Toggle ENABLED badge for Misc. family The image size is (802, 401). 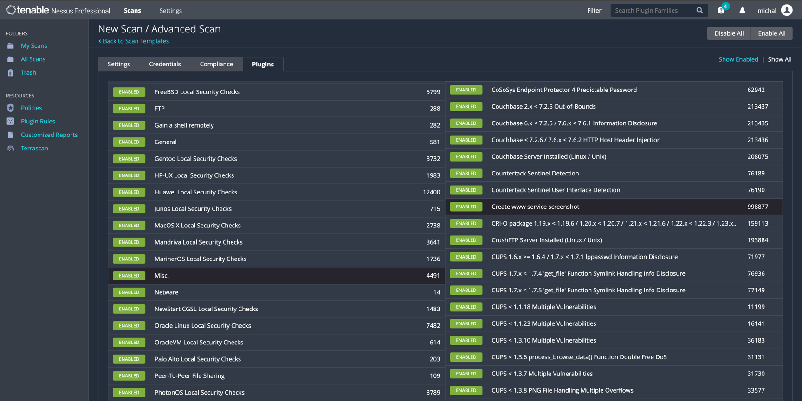coord(129,276)
